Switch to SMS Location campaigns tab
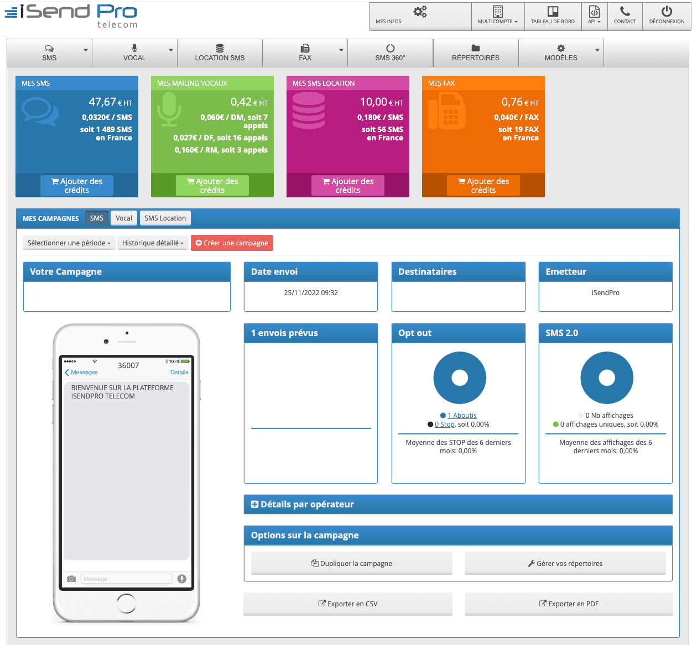Image resolution: width=692 pixels, height=645 pixels. click(x=165, y=218)
